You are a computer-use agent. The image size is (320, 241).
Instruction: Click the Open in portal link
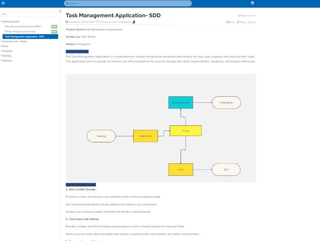[x=247, y=16]
